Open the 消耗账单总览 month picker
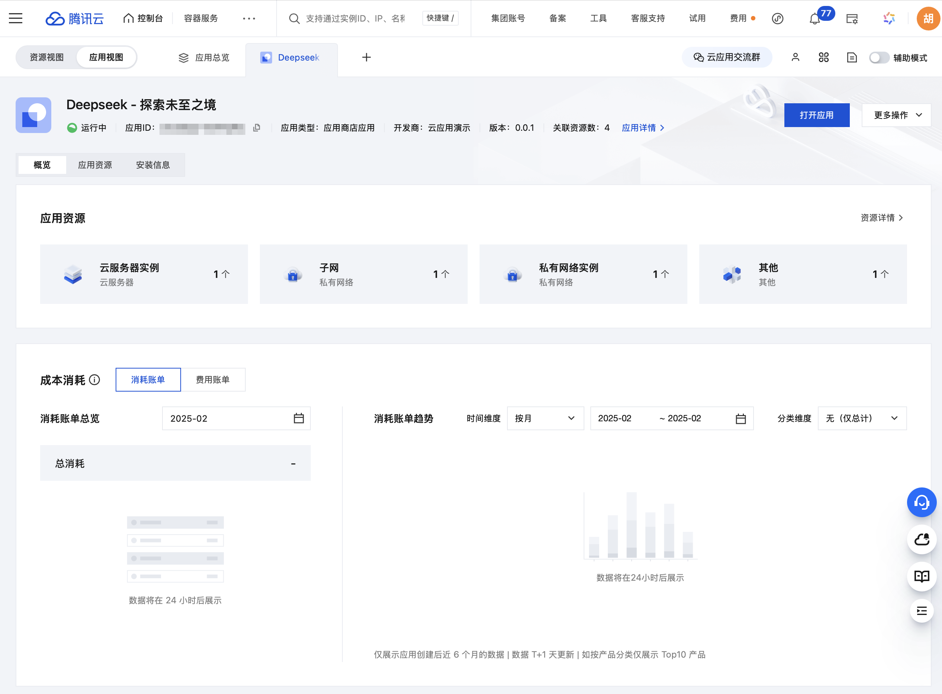 pos(236,418)
